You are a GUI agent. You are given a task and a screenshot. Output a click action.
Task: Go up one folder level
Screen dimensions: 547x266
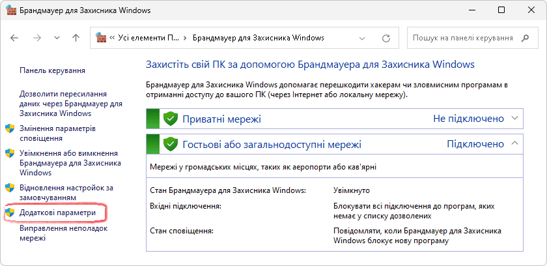(x=76, y=38)
